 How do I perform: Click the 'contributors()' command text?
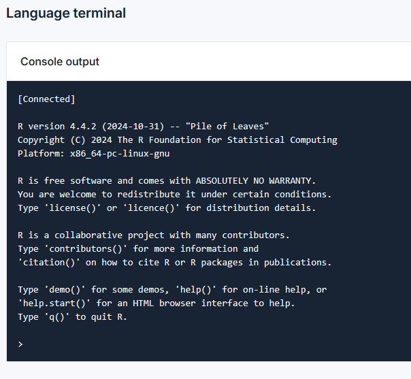(x=88, y=249)
